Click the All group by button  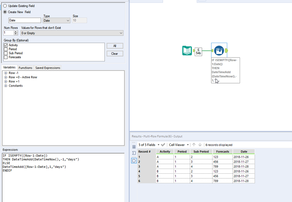(x=115, y=46)
